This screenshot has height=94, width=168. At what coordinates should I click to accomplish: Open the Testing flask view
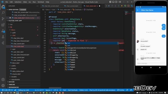pos(3,37)
